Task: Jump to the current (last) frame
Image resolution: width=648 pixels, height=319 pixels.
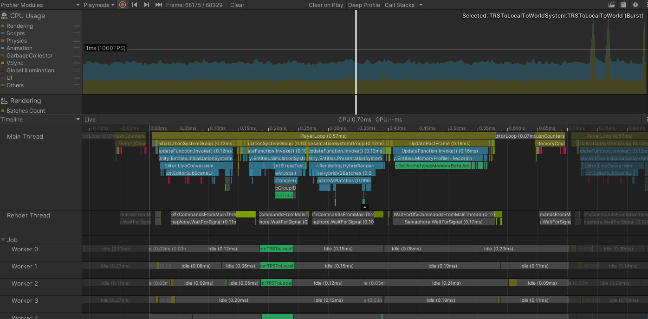Action: pyautogui.click(x=159, y=5)
